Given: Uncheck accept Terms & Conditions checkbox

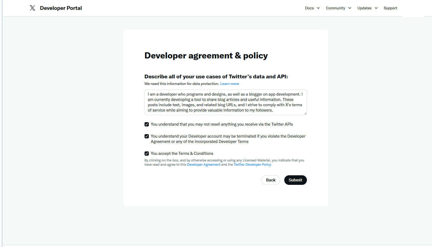Looking at the screenshot, I should tap(147, 154).
